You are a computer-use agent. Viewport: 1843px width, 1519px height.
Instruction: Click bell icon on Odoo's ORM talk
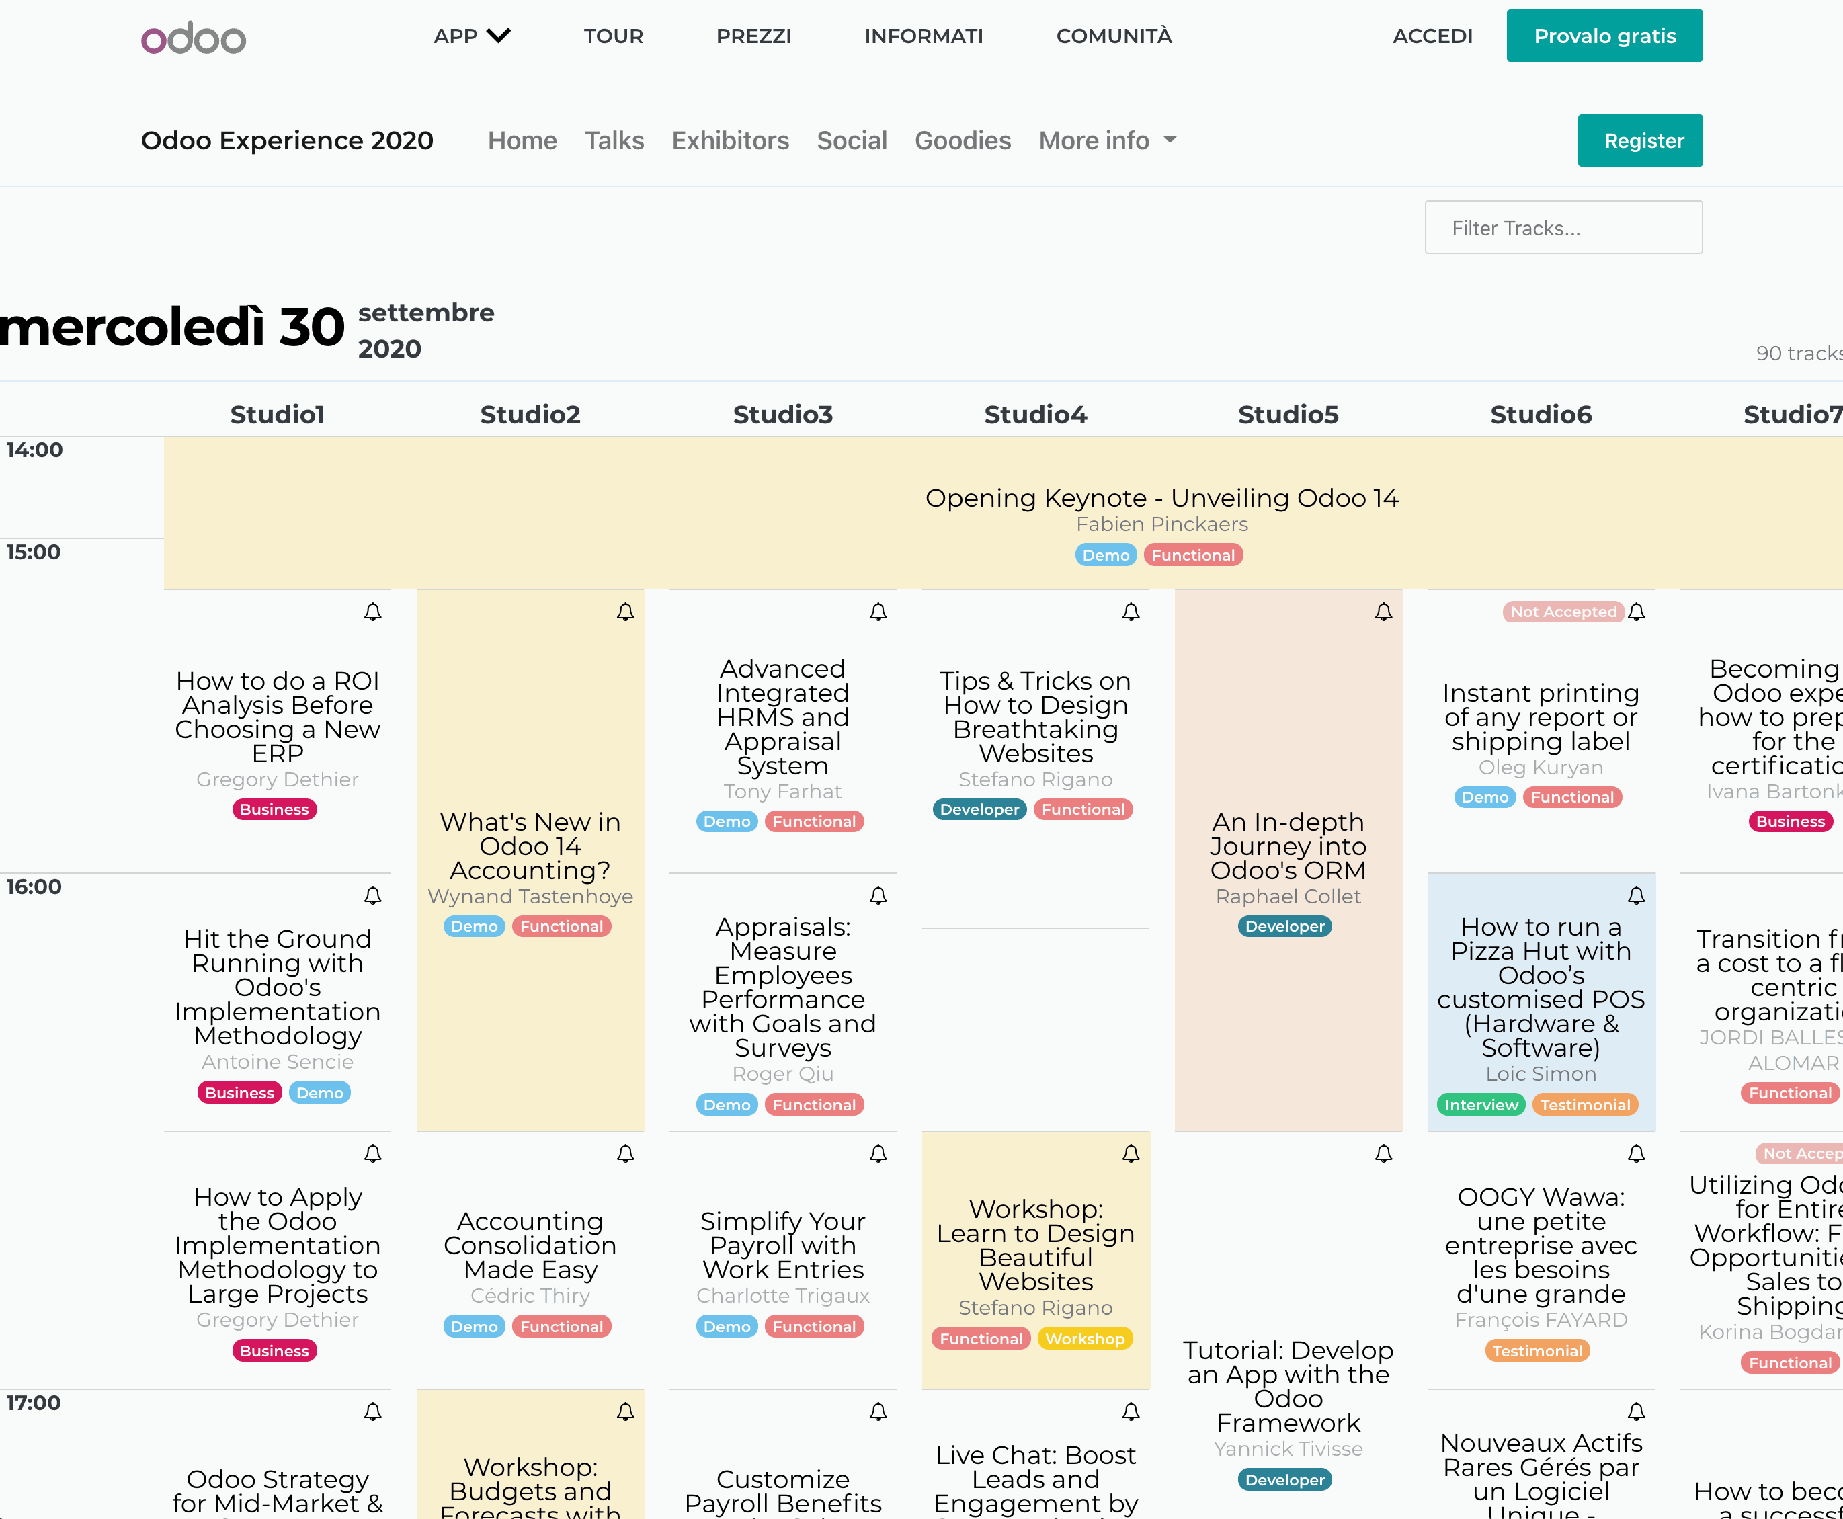point(1383,612)
